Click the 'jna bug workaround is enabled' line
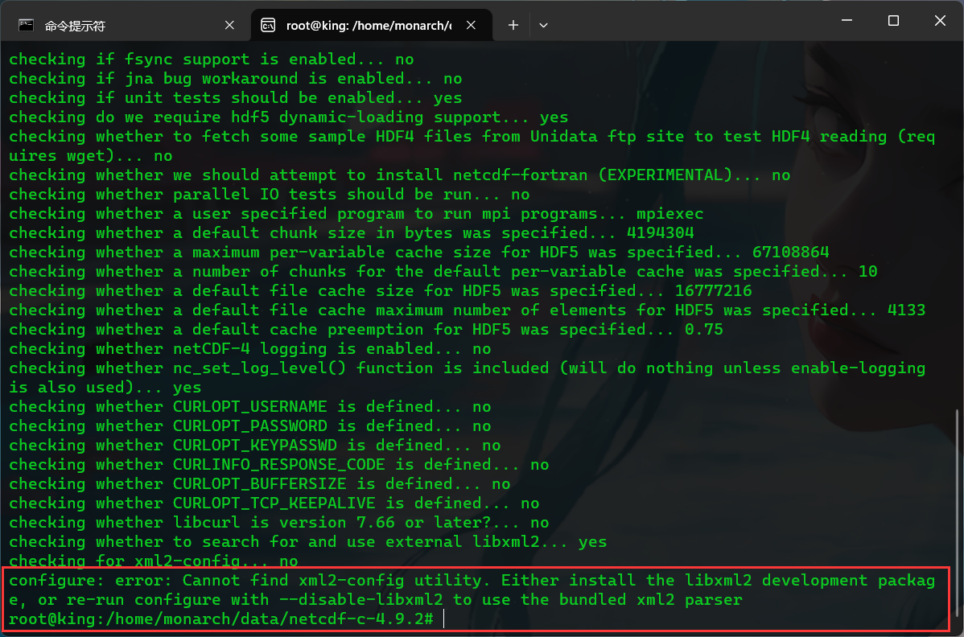This screenshot has width=964, height=637. pos(236,78)
